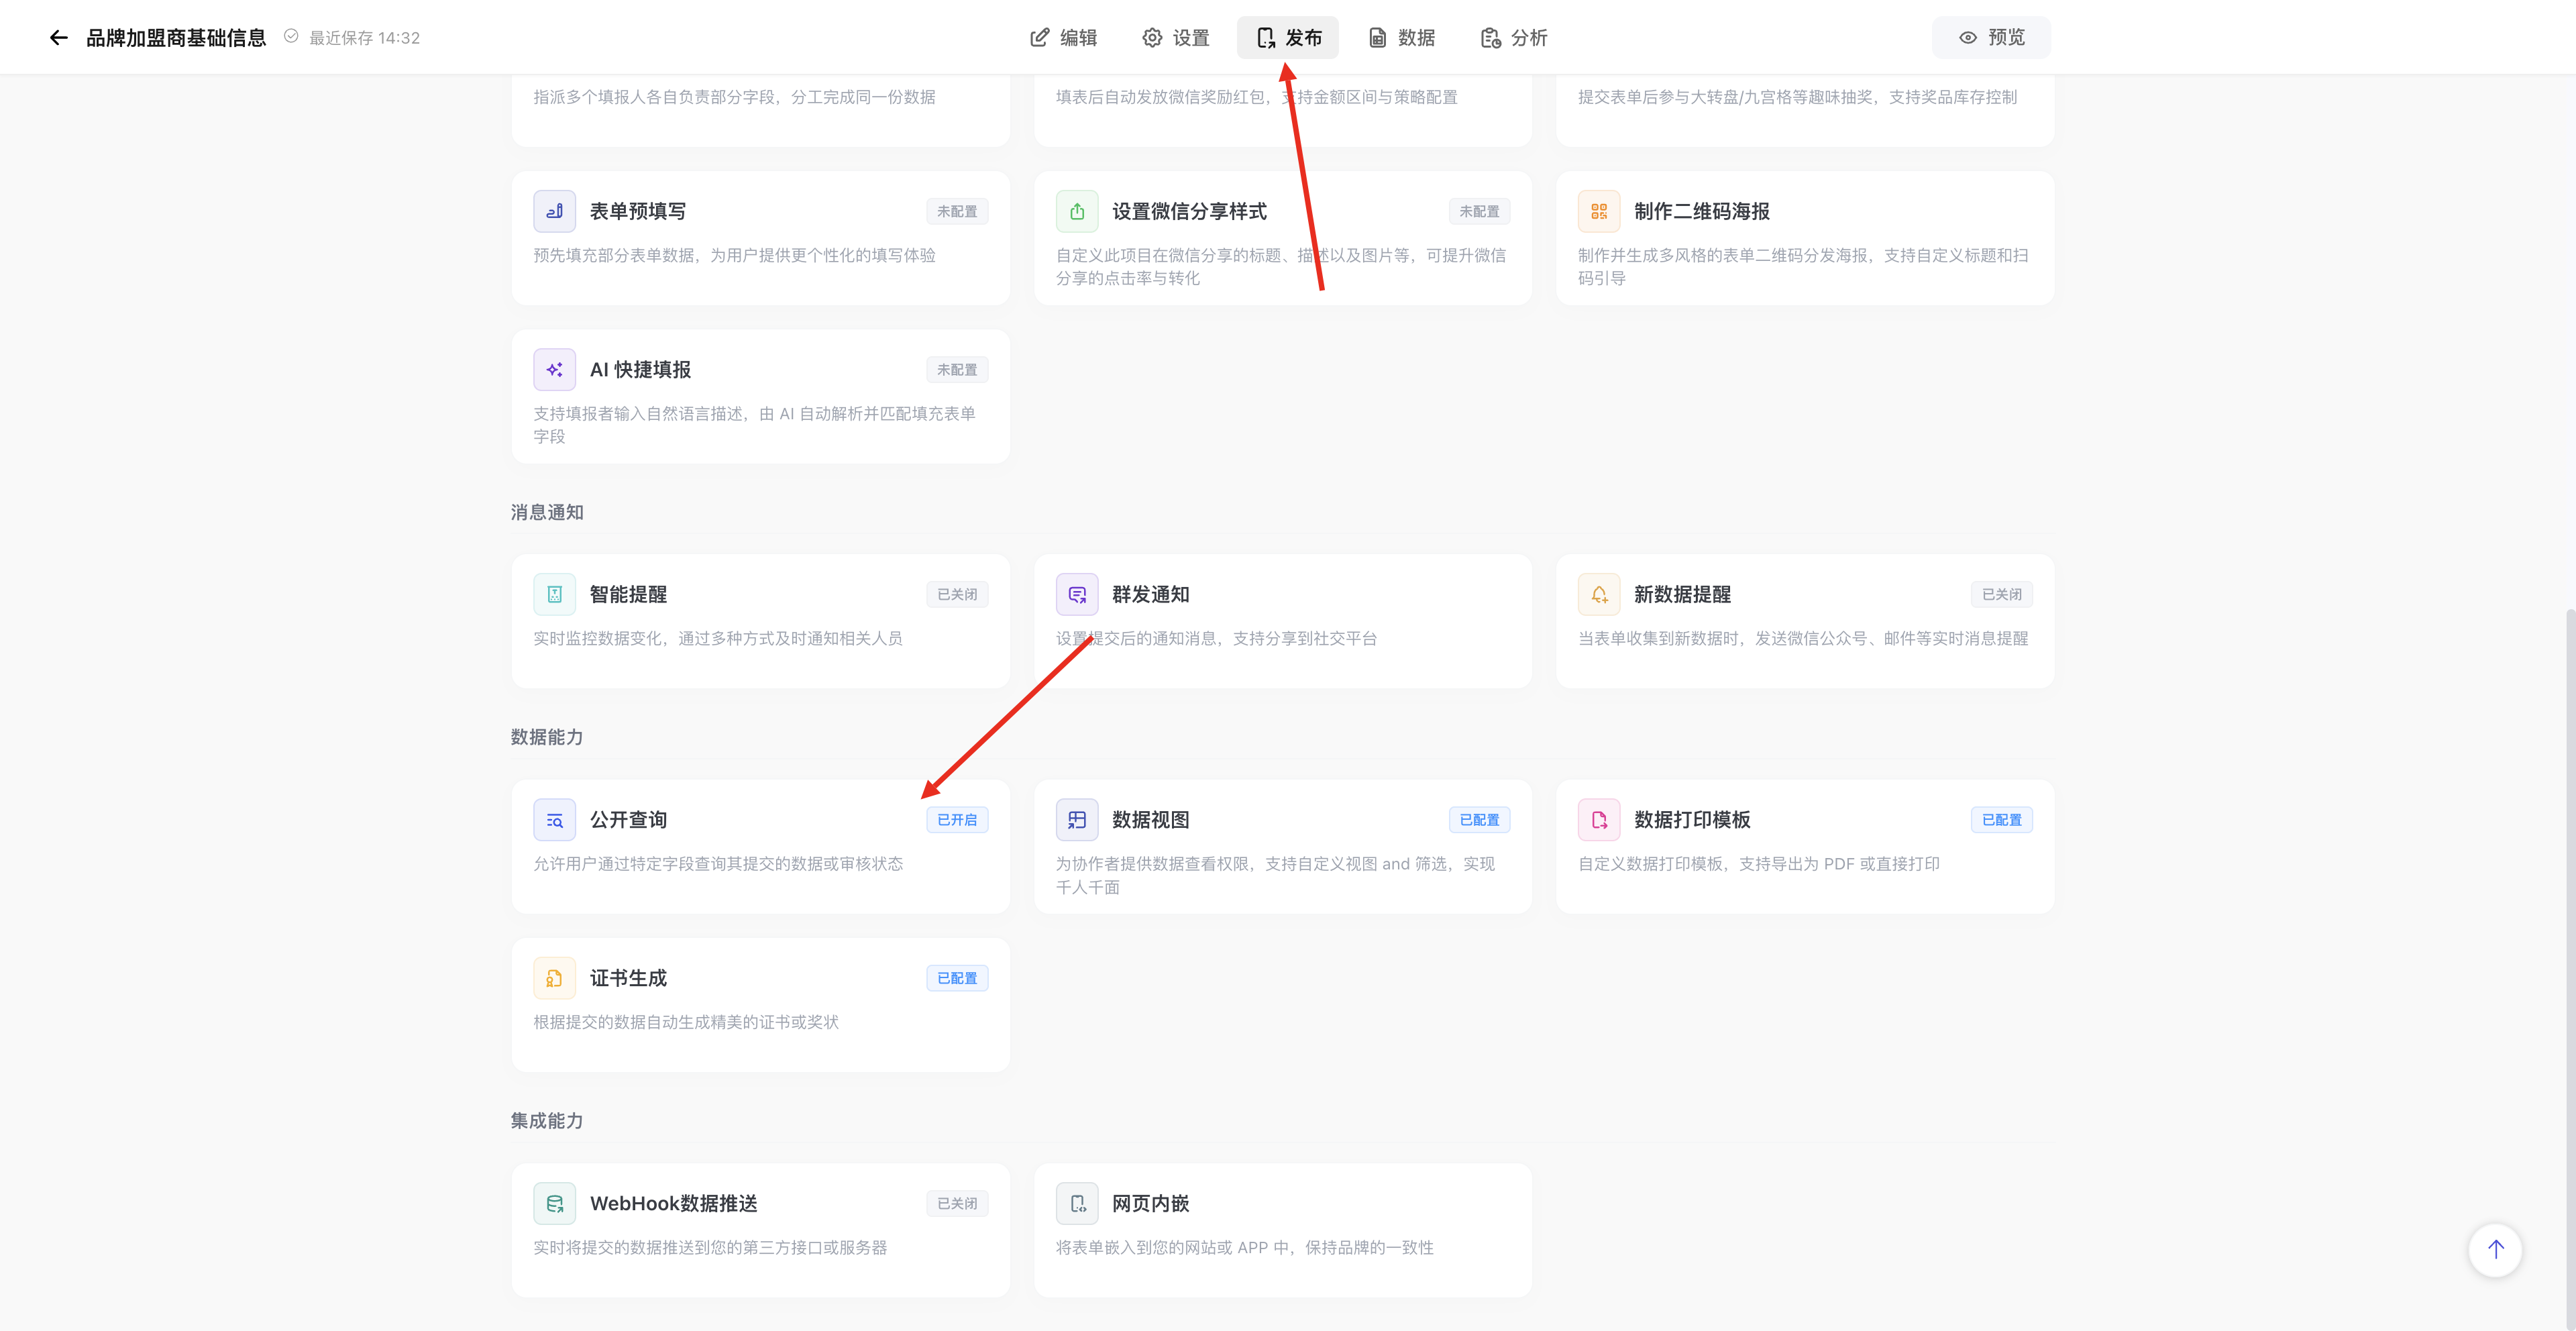This screenshot has height=1331, width=2576.
Task: Click the 预览 preview button
Action: click(x=1991, y=38)
